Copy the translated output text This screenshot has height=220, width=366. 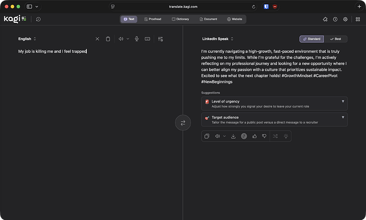(207, 136)
